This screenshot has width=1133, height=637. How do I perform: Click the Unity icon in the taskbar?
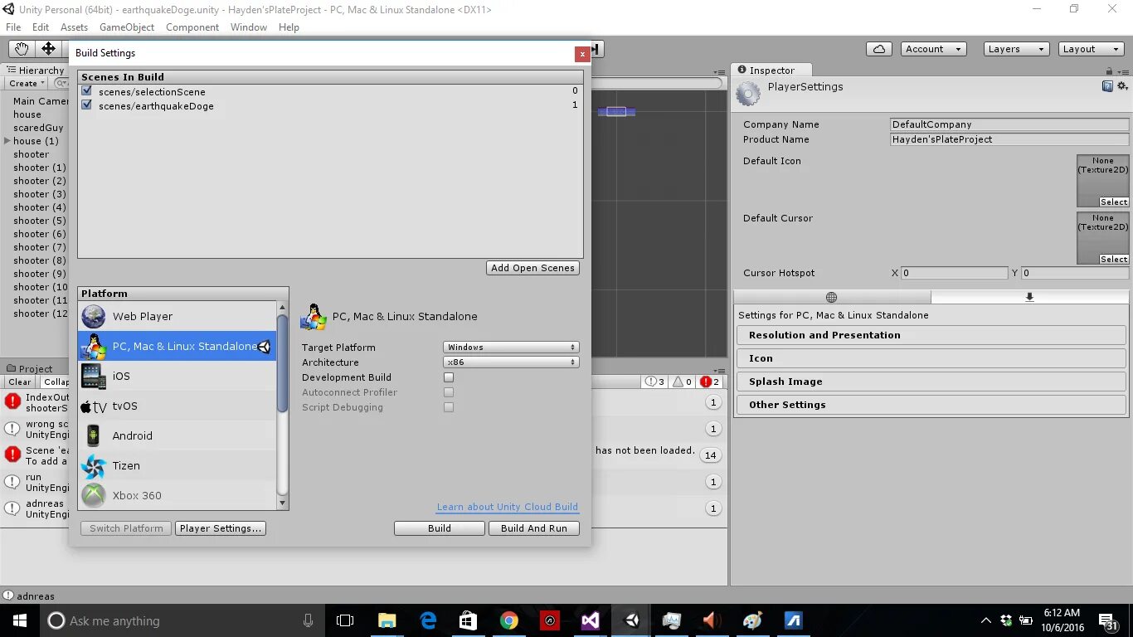[x=632, y=620]
